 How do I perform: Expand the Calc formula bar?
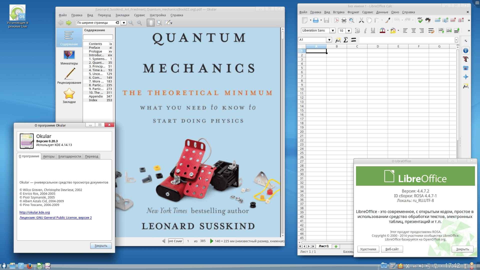tap(456, 40)
